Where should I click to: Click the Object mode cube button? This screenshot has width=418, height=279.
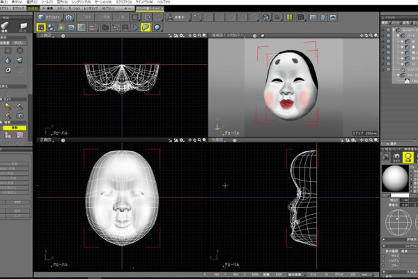pos(49,17)
